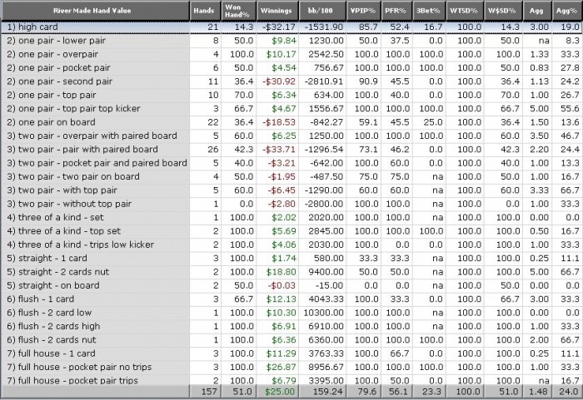Select 'two pair - pair with paired board' row
Image resolution: width=583 pixels, height=400 pixels.
click(x=291, y=150)
